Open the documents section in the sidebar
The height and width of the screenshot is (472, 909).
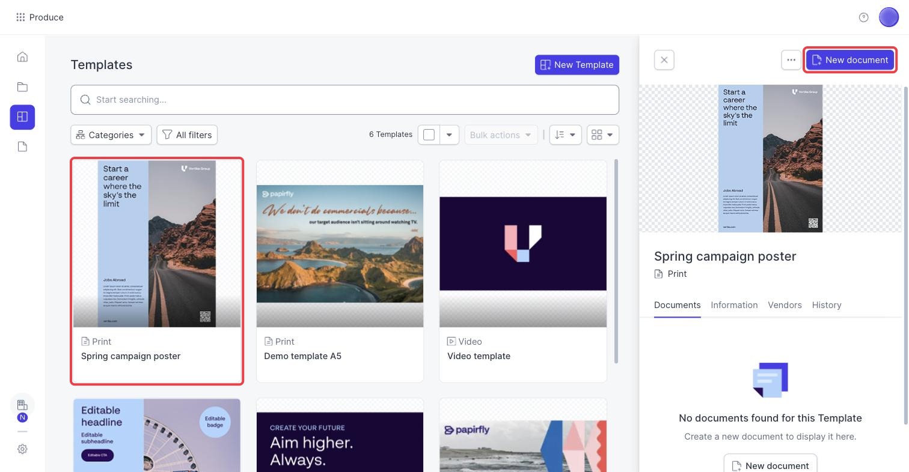[x=22, y=147]
